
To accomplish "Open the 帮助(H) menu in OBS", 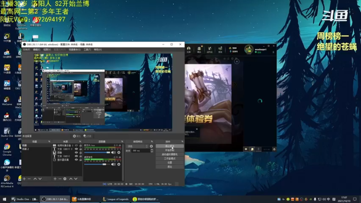I will click(x=98, y=50).
